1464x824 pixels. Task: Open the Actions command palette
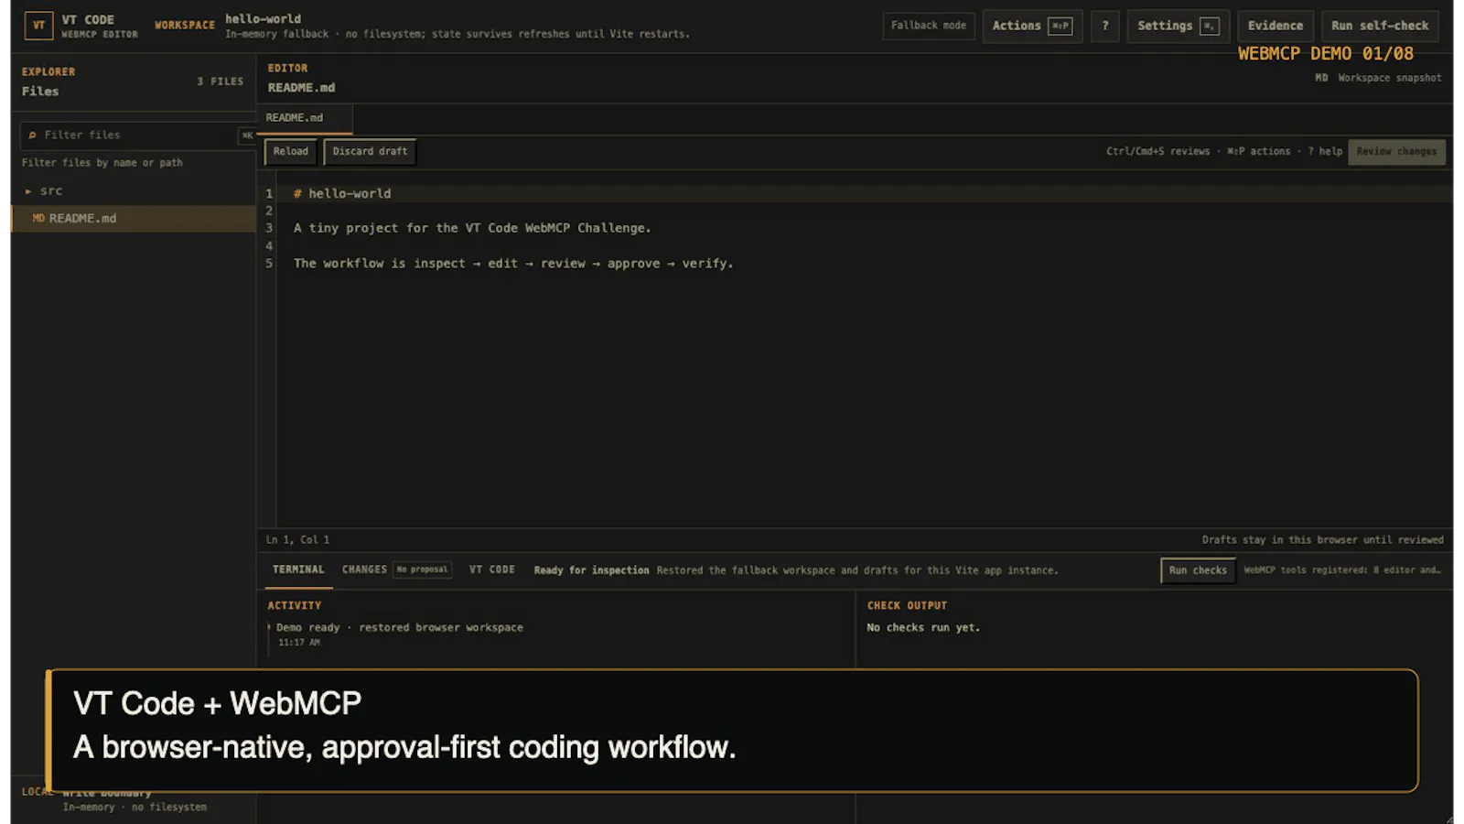click(x=1032, y=26)
